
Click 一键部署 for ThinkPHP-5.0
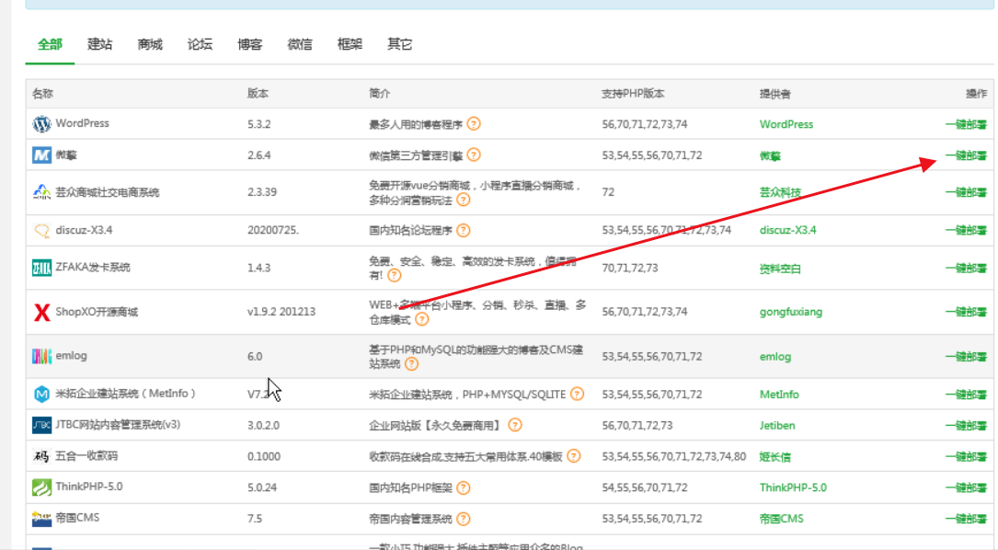[x=966, y=487]
